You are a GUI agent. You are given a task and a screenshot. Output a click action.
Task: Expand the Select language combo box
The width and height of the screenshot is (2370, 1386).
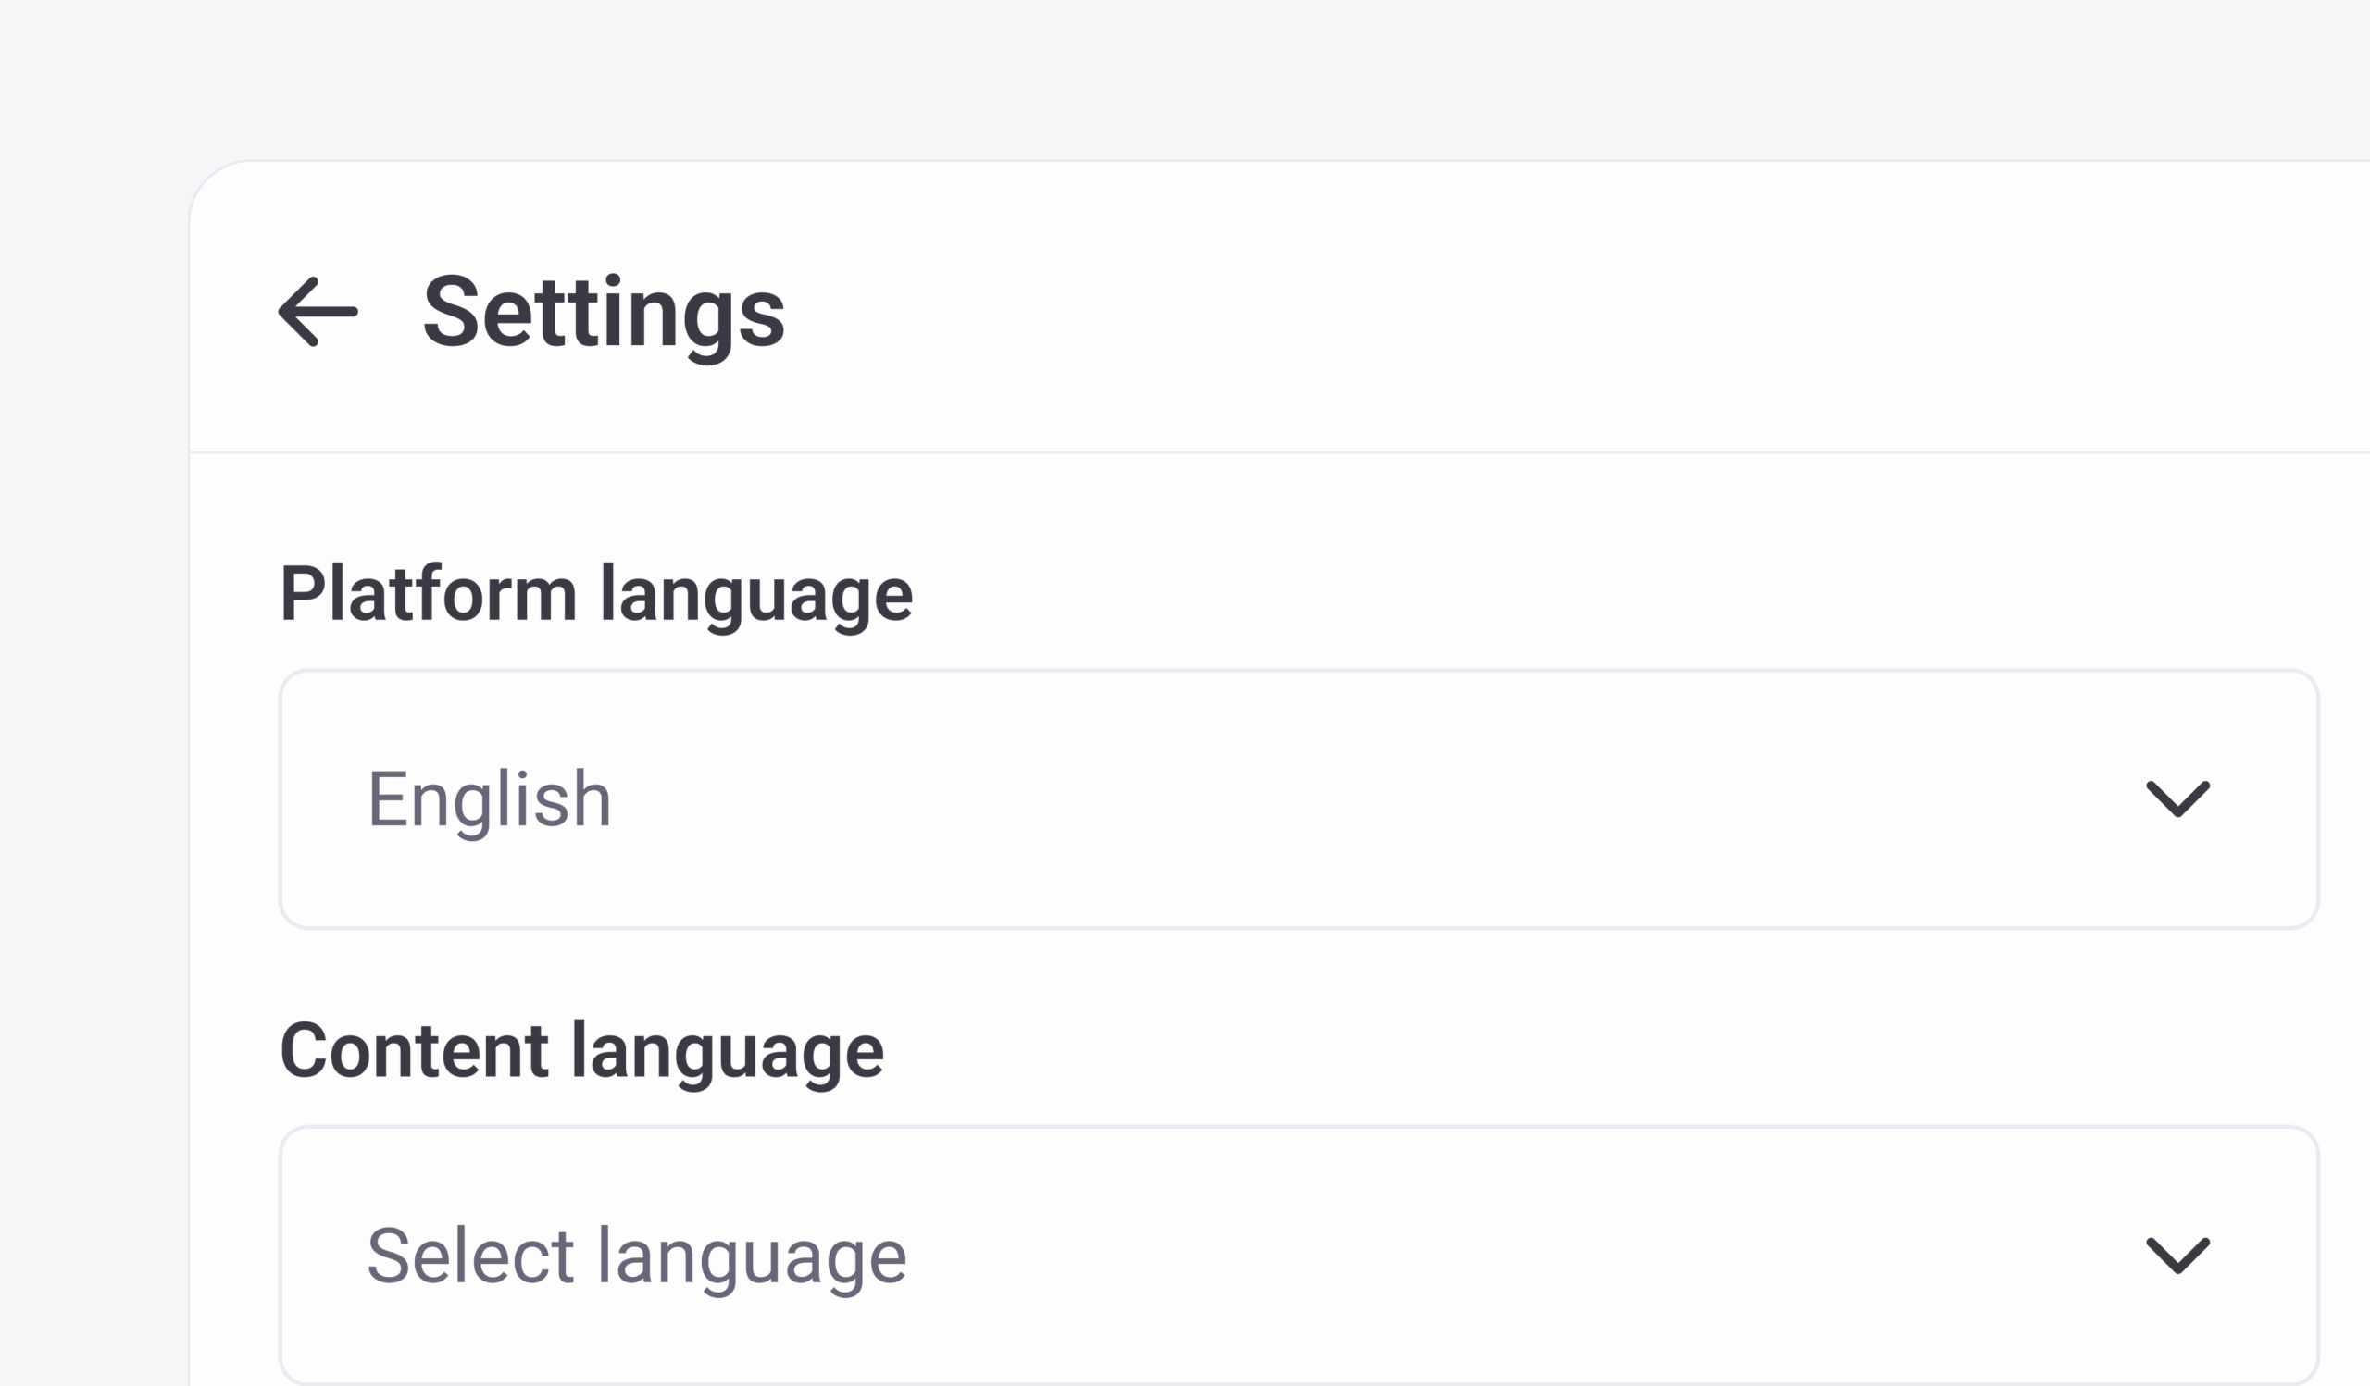[x=1298, y=1256]
